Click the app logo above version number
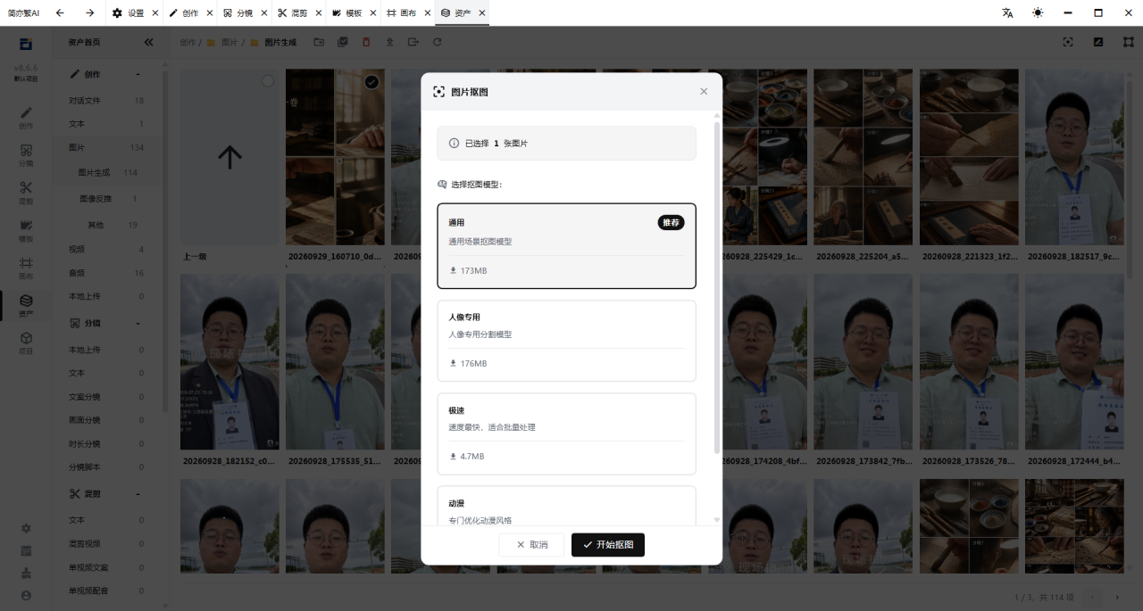The image size is (1143, 611). pyautogui.click(x=26, y=44)
